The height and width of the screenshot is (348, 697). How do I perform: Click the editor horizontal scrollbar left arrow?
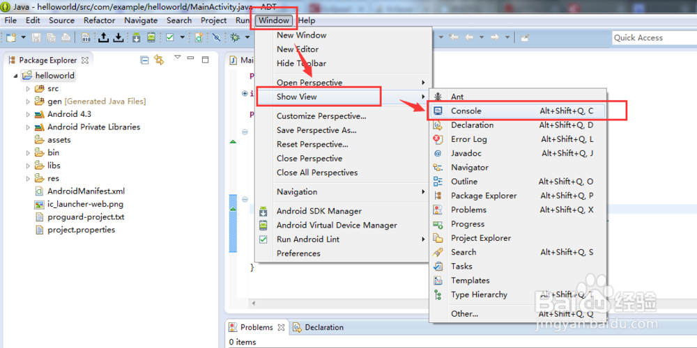point(254,303)
